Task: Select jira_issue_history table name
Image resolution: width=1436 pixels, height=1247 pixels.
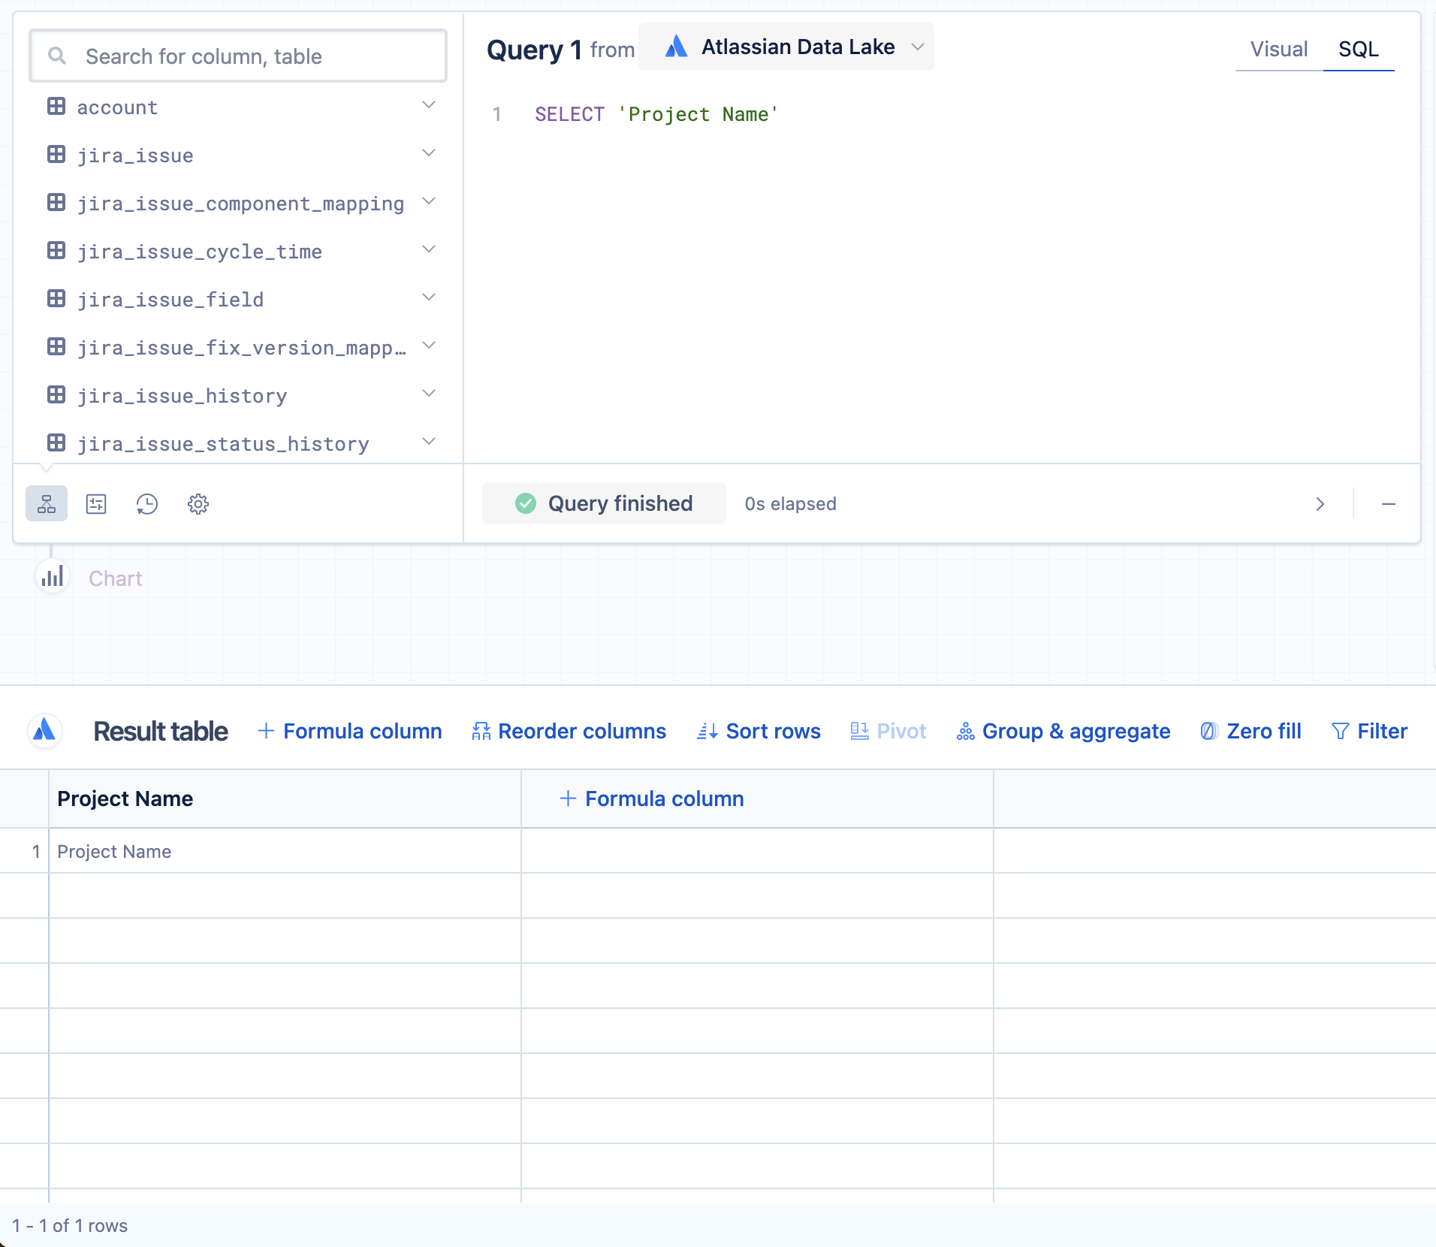Action: 183,396
